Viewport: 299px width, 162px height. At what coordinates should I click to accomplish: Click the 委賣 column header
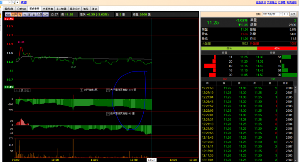[273, 53]
